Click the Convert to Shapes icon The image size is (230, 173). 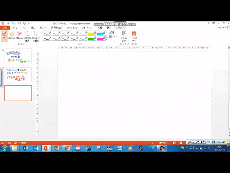[124, 35]
